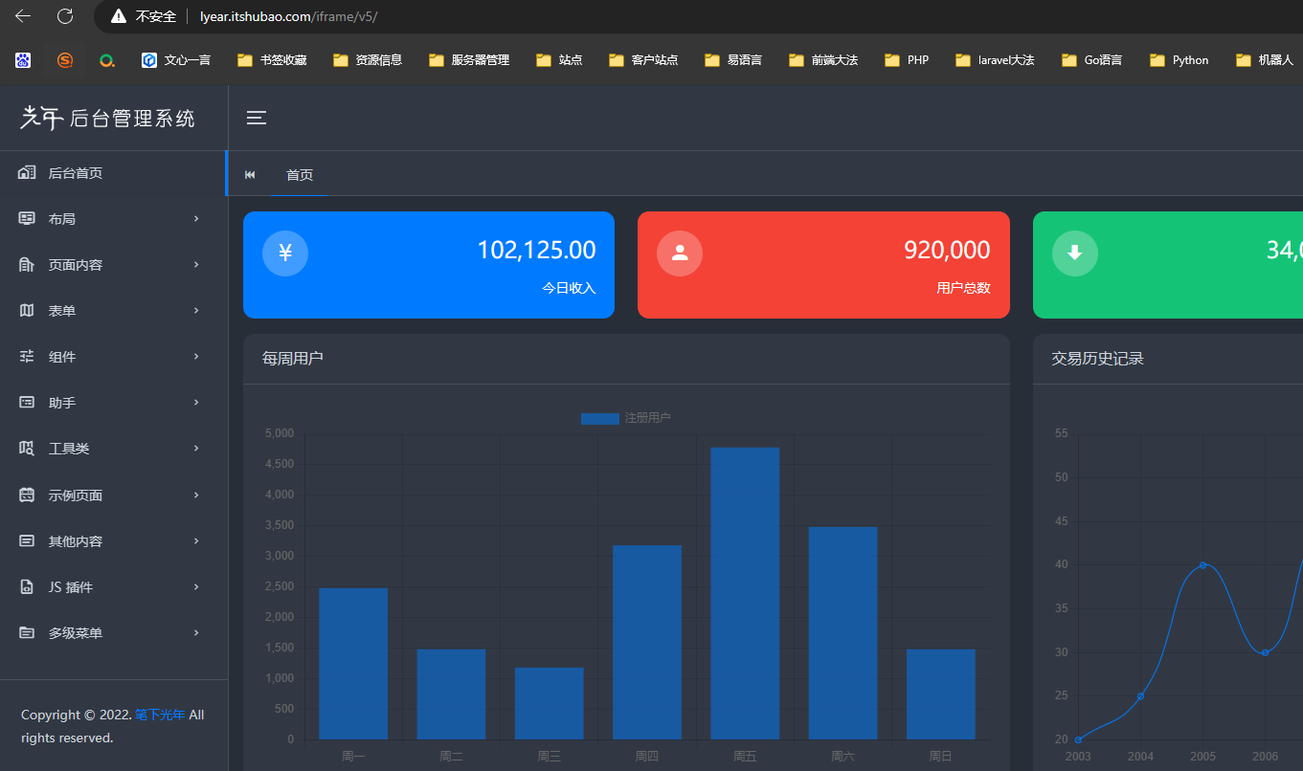Open the 资源信息 bookmarks folder

tap(368, 60)
